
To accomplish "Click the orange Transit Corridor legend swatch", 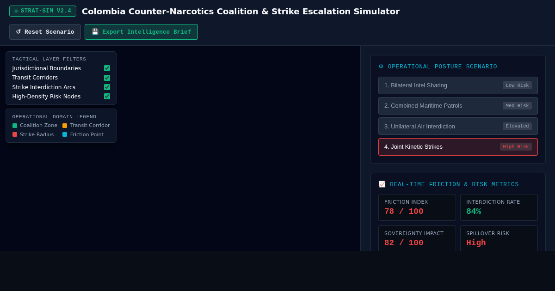I will point(65,126).
